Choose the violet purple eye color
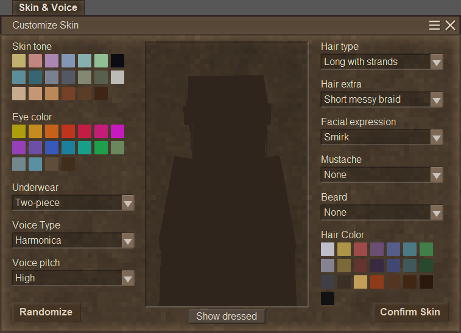This screenshot has height=333, width=461. coord(19,148)
